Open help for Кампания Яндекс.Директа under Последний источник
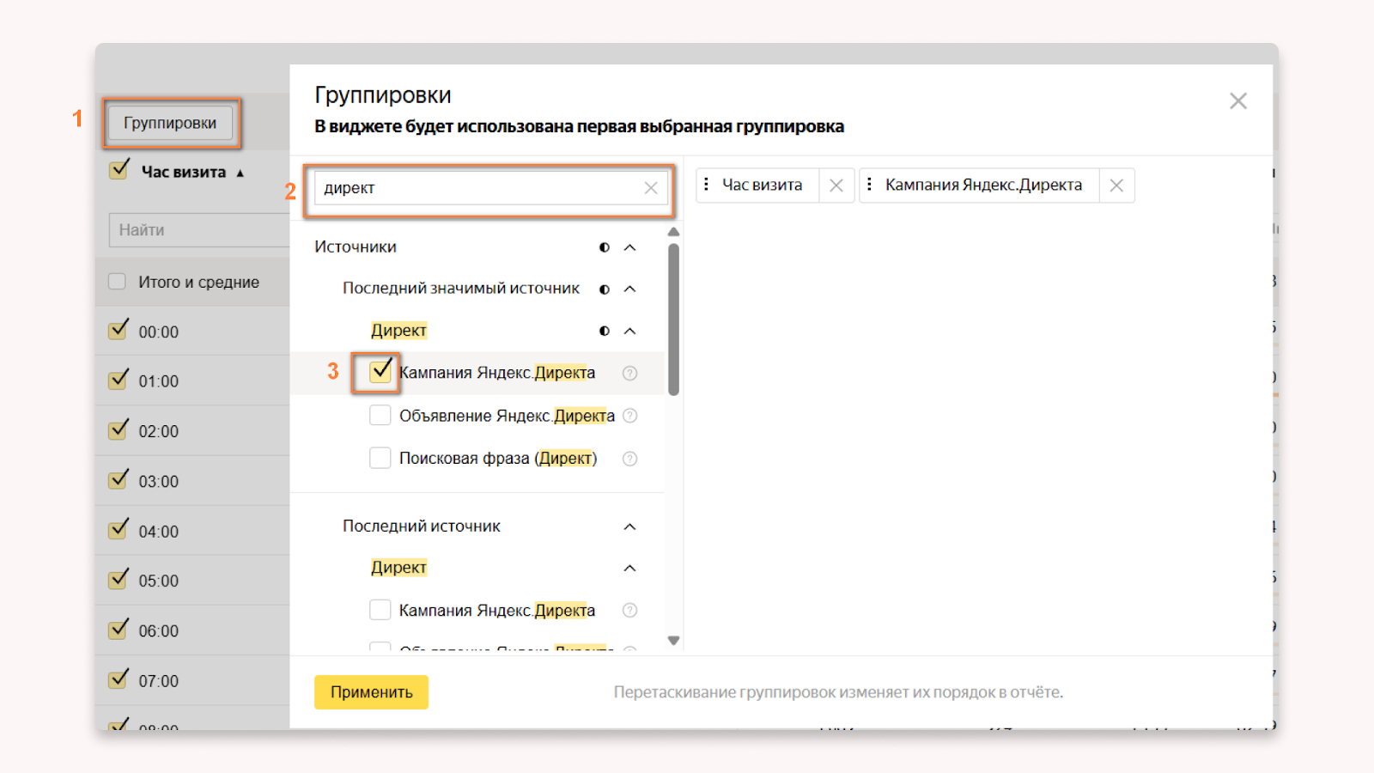 pos(629,611)
